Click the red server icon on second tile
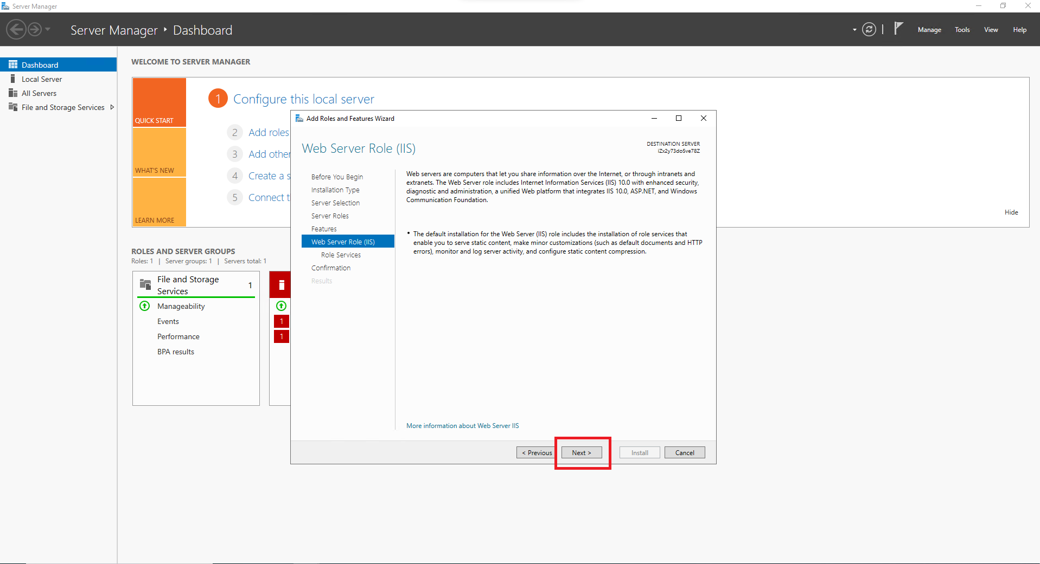 click(282, 285)
